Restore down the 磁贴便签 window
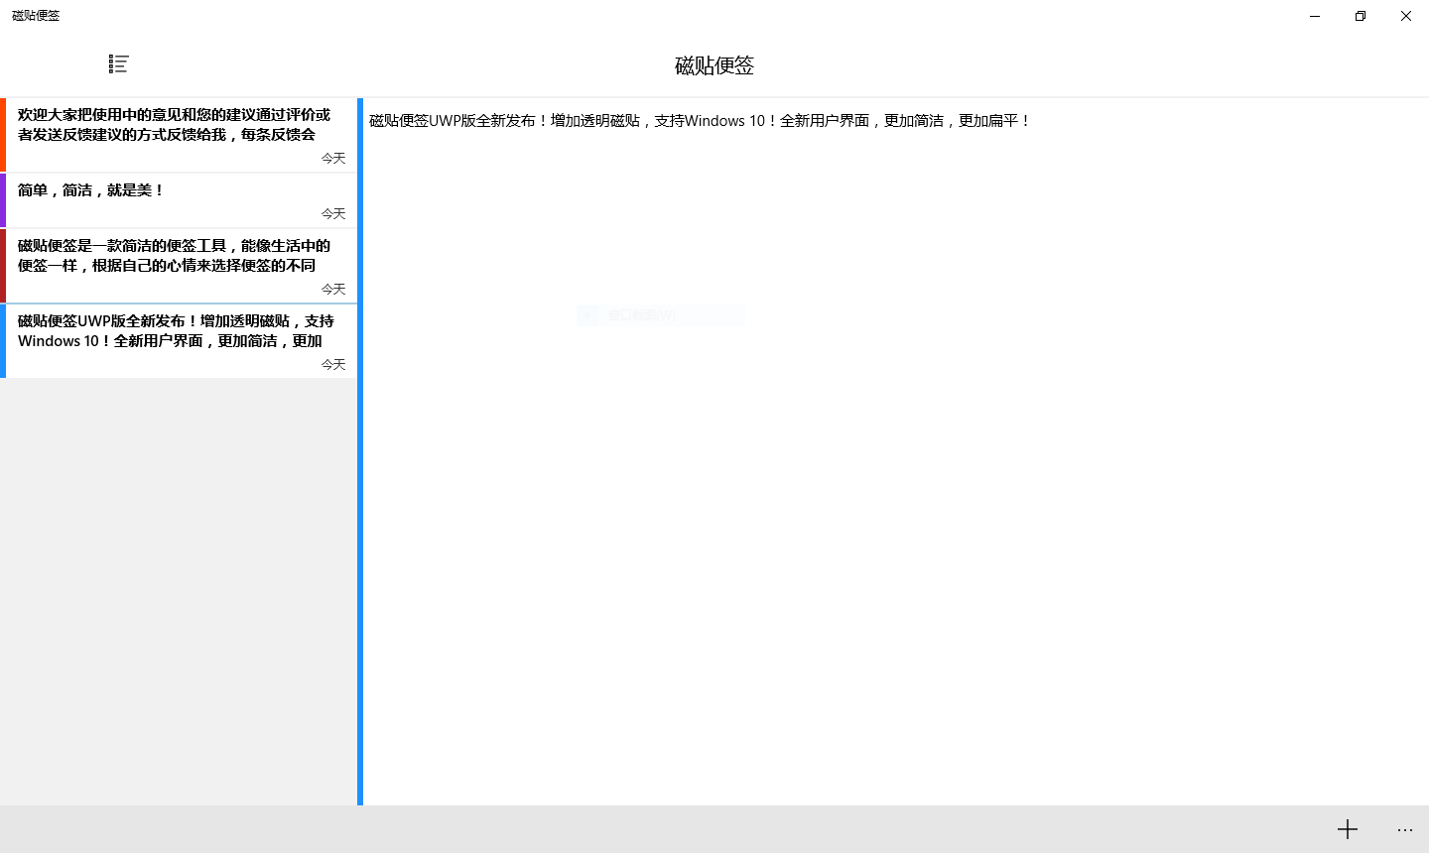The width and height of the screenshot is (1429, 853). tap(1361, 16)
